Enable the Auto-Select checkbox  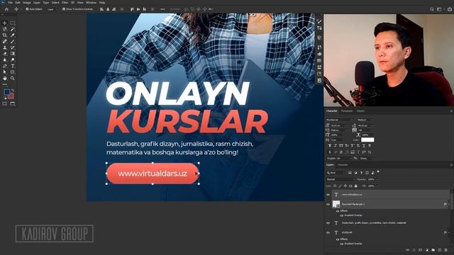pyautogui.click(x=27, y=9)
